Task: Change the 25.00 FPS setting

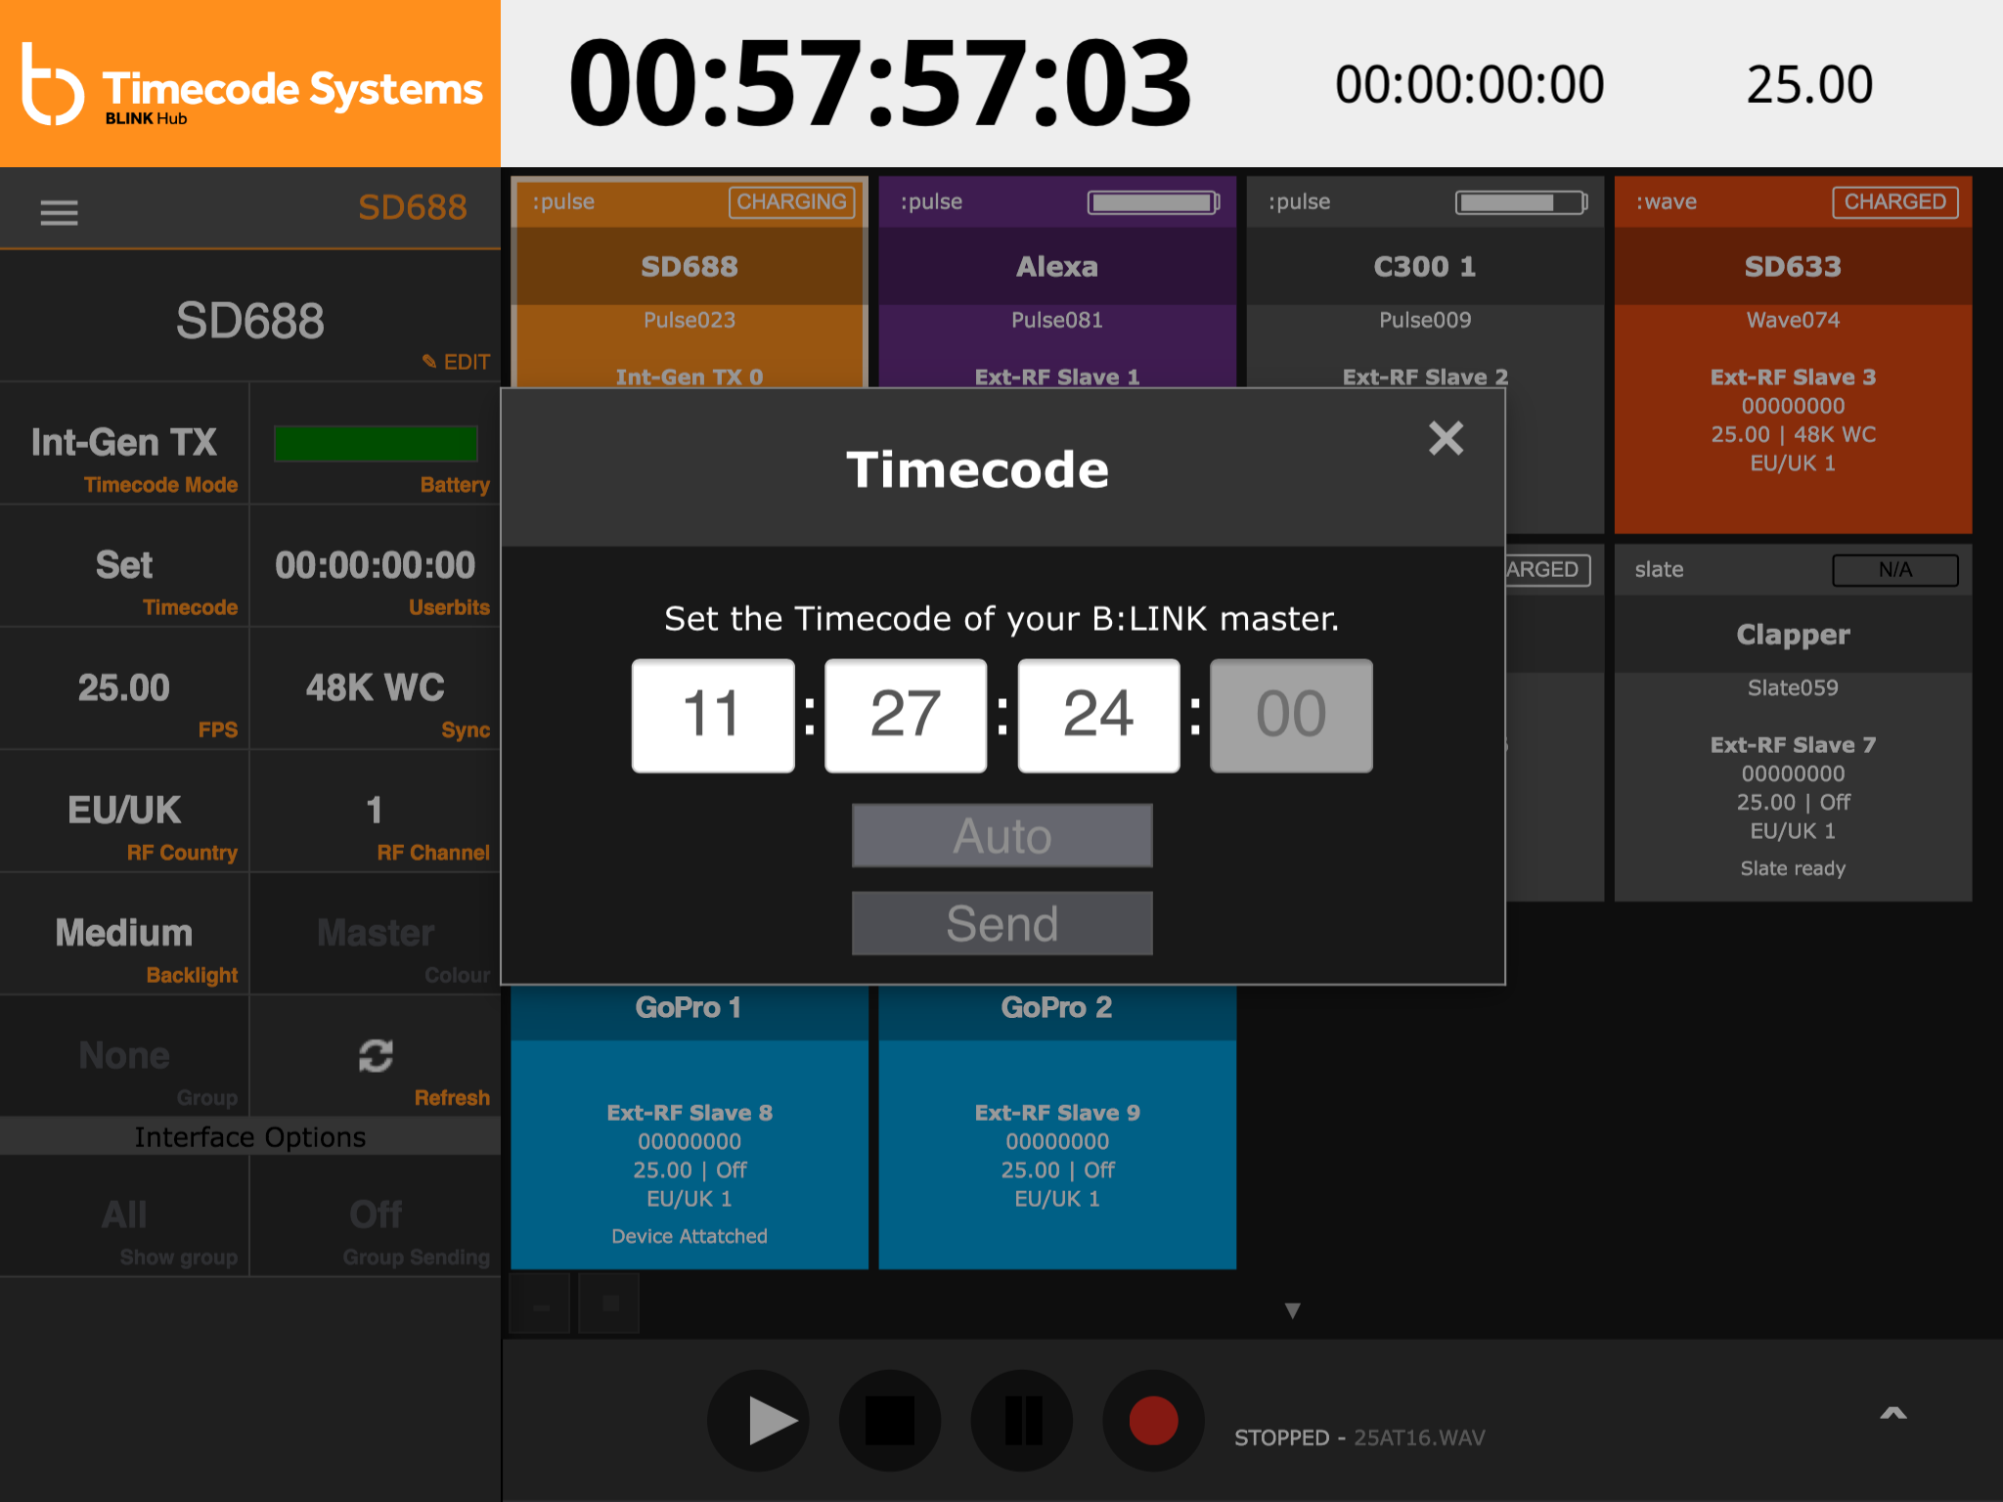Action: (x=125, y=688)
